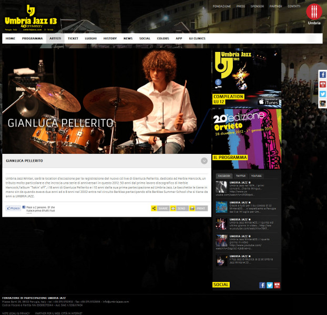Click the YouTube icon beside SOCIAL label
Viewport: 327px width, 315px height.
277,285
